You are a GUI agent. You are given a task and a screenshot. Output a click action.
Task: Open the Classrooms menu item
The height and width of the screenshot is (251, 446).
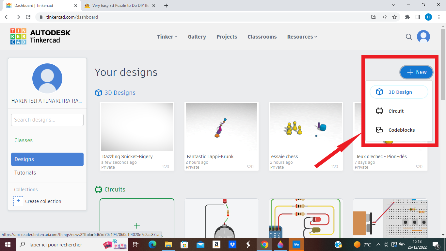pos(262,37)
